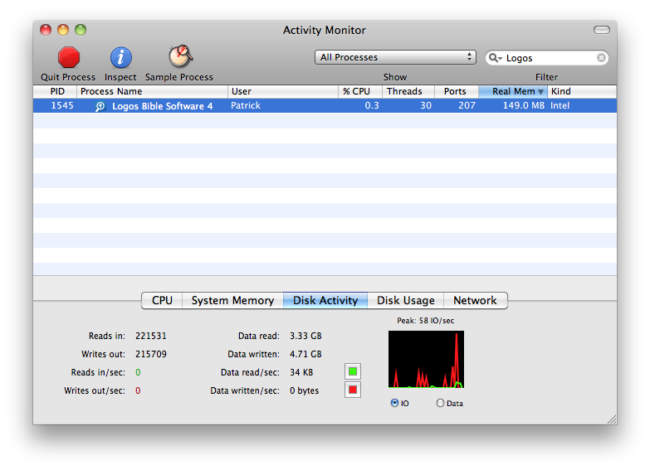650x470 pixels.
Task: Click the Data read 3.33 GB value
Action: (x=305, y=336)
